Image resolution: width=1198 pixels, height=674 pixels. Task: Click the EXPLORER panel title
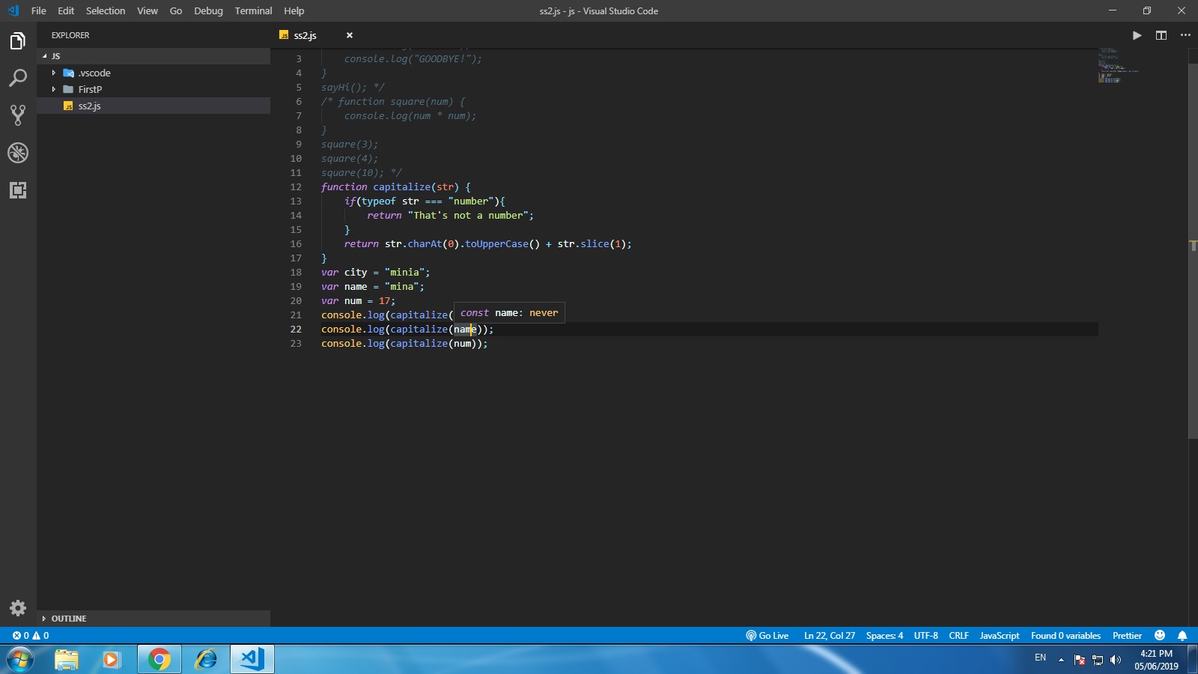point(70,35)
